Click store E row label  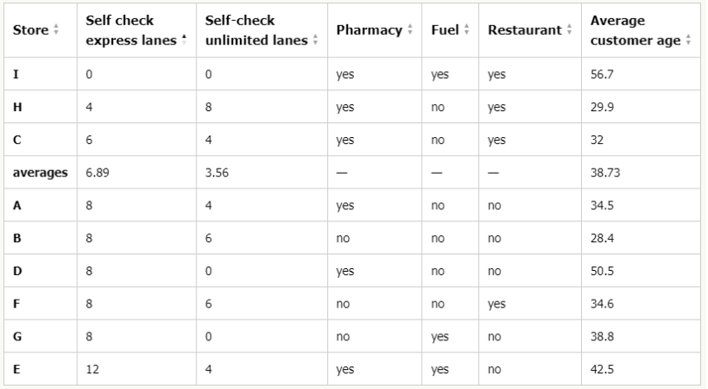coord(17,370)
